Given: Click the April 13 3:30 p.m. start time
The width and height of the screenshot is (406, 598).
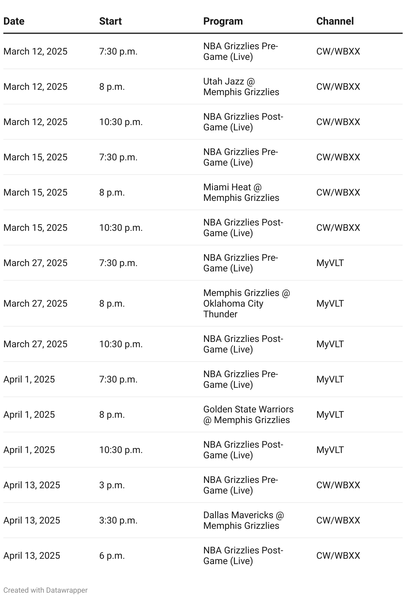Looking at the screenshot, I should coord(118,520).
